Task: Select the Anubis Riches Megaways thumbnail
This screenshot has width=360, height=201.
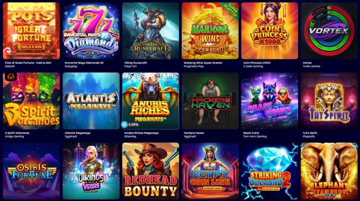Action: click(150, 101)
